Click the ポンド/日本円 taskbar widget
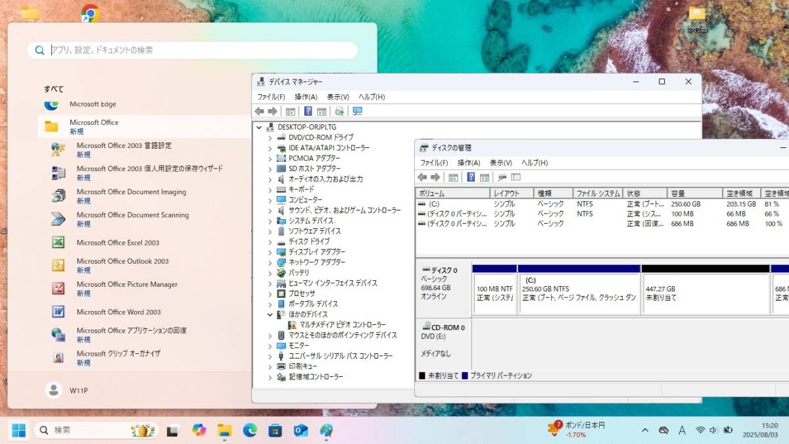 [577, 430]
